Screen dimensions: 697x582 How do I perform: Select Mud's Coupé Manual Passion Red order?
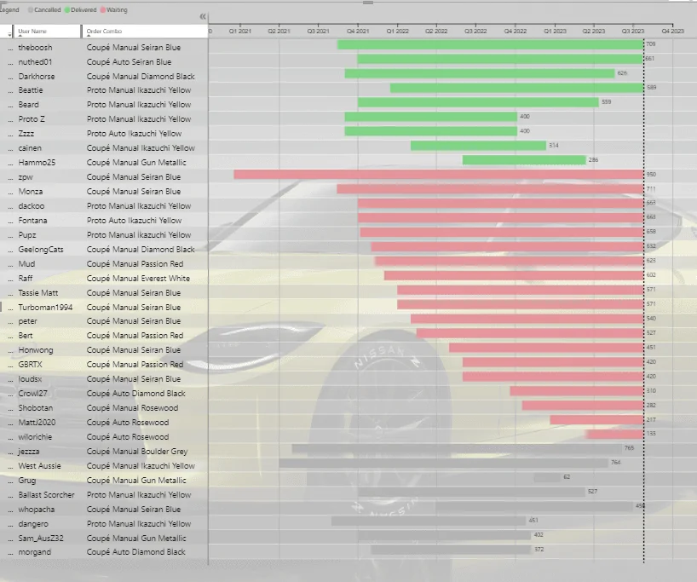pos(135,264)
